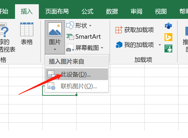
Task: Choose 联机图片(O)... from the menu
Action: (x=77, y=86)
